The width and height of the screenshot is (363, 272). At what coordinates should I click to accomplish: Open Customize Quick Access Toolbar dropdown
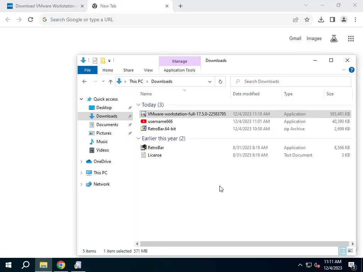coord(109,61)
